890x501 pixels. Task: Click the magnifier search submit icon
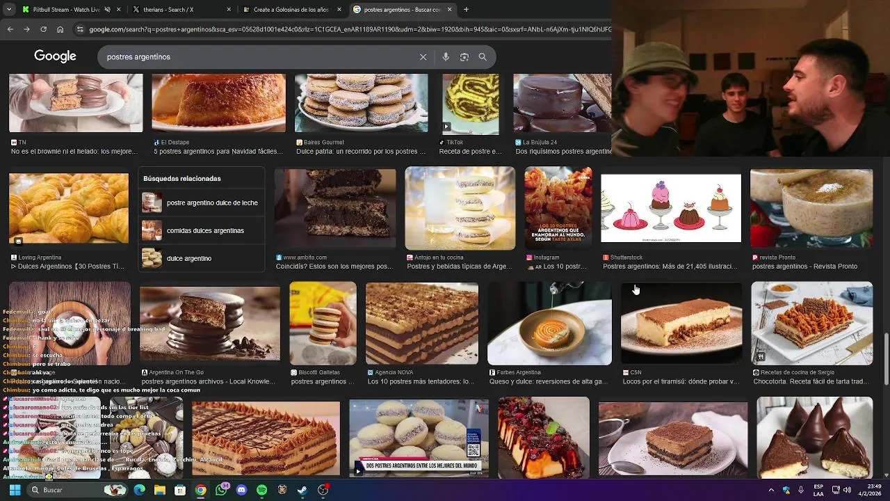(483, 57)
